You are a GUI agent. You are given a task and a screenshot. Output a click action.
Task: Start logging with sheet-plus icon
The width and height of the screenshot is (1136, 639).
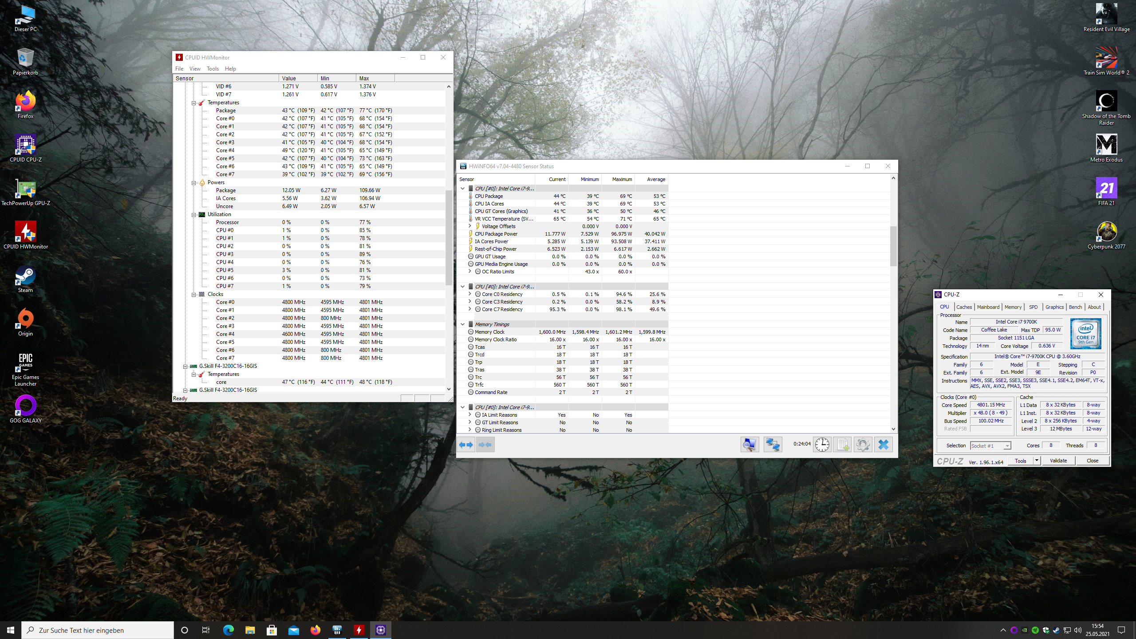click(x=842, y=445)
